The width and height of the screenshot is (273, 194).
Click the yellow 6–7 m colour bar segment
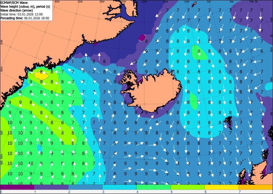222,187
